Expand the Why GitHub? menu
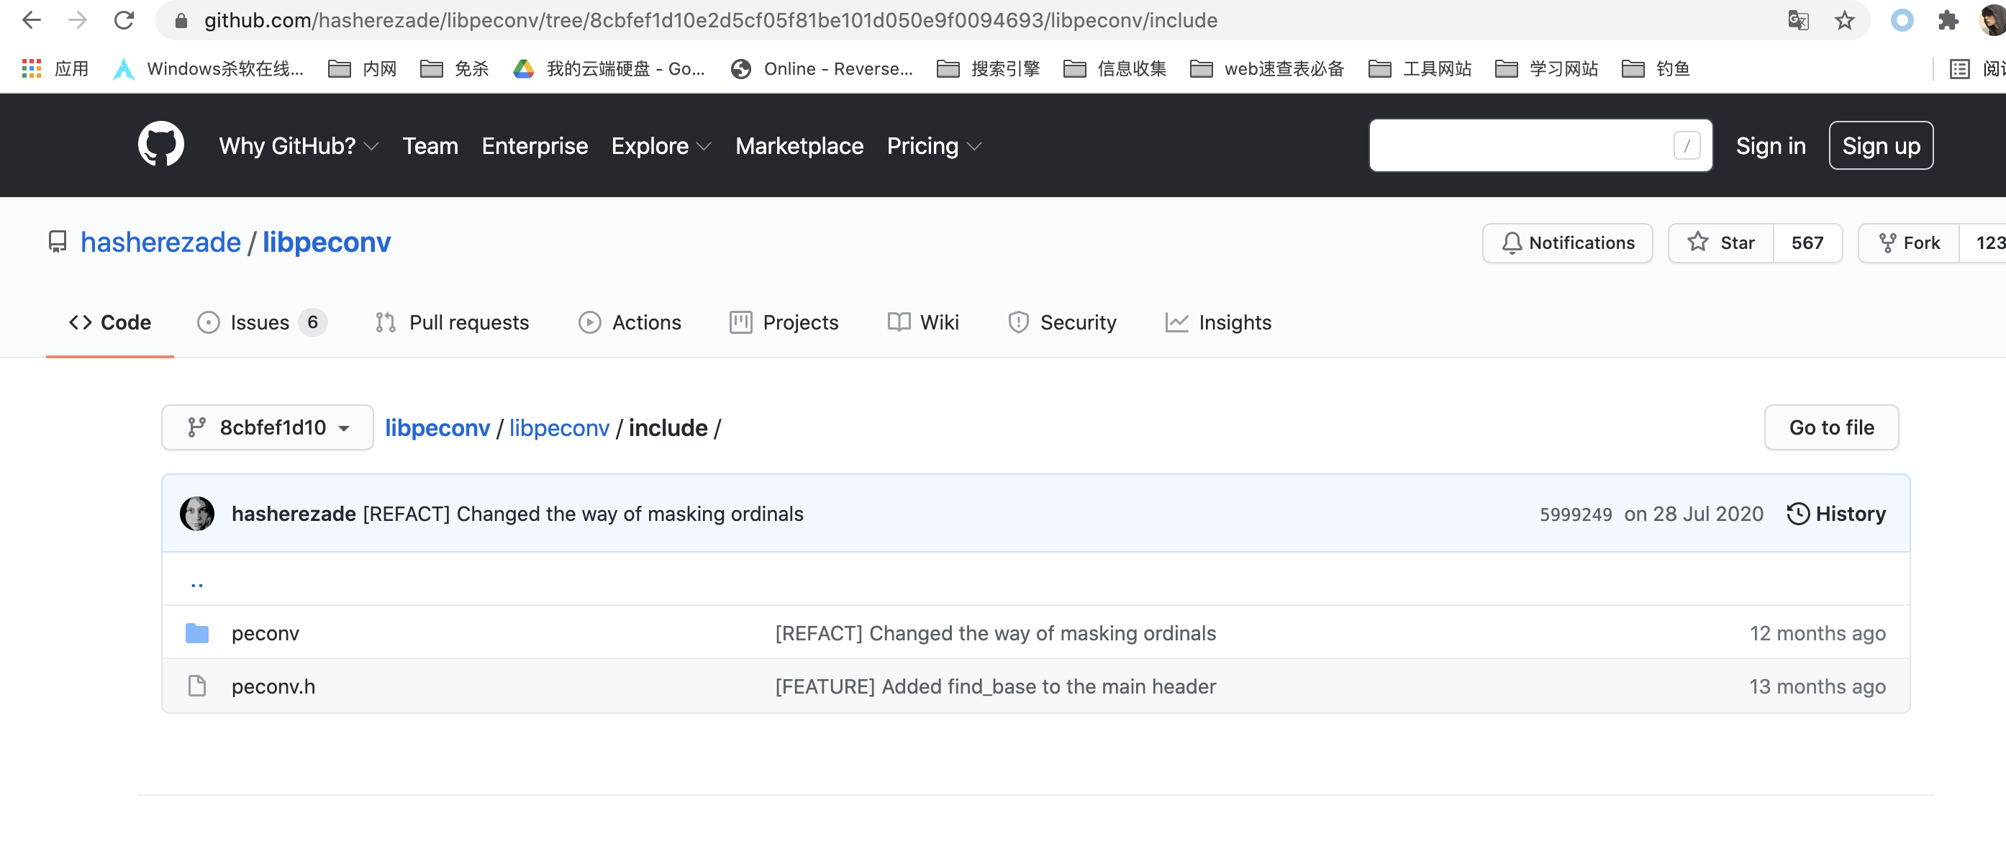The width and height of the screenshot is (2006, 849). [299, 145]
